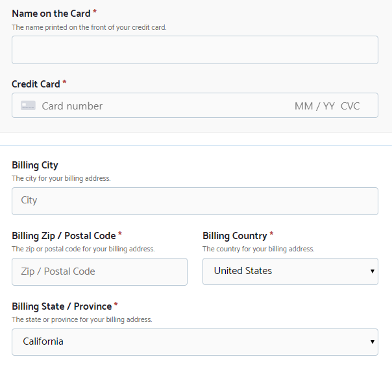Click the 'Name on the Card' label
The image size is (392, 368).
51,14
